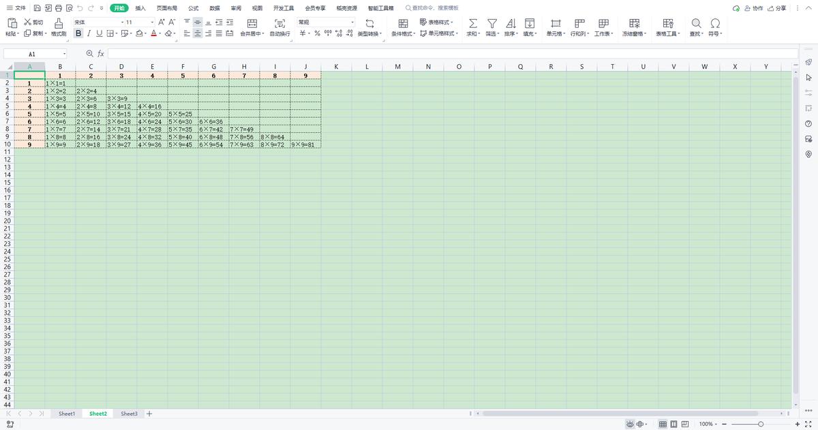This screenshot has width=818, height=430.
Task: Toggle Italic formatting
Action: (89, 33)
